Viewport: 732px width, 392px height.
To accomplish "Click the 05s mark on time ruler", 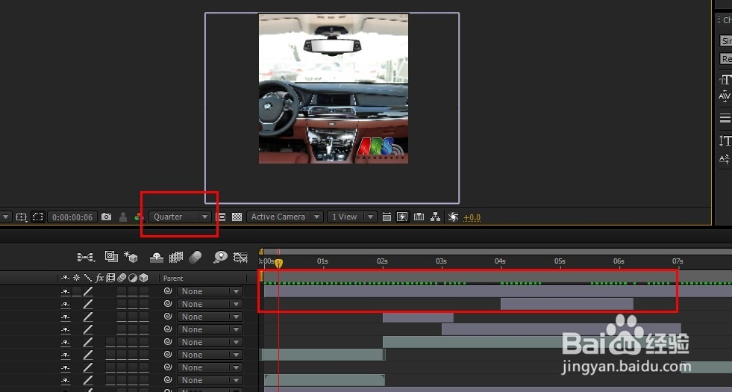I will [x=560, y=261].
